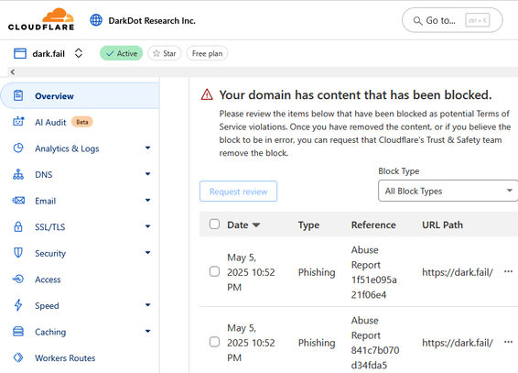Expand the Security section arrow
The width and height of the screenshot is (518, 373).
(147, 253)
